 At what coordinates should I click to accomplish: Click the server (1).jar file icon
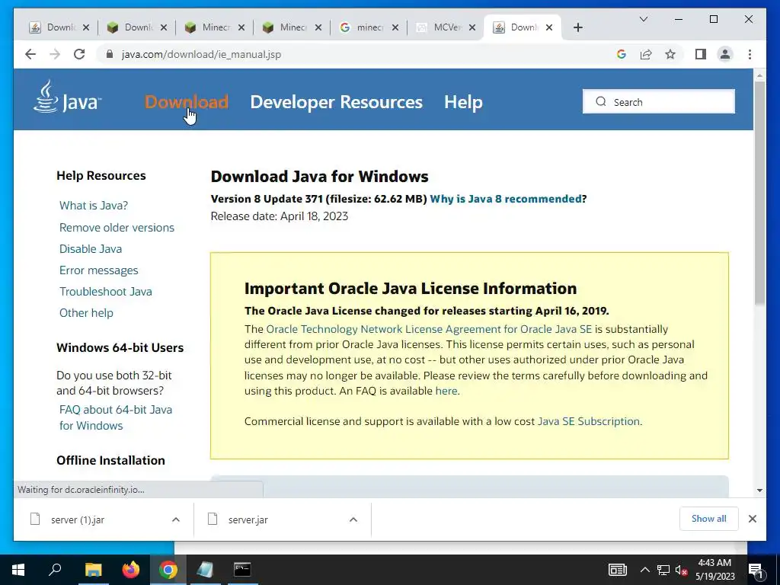click(35, 519)
